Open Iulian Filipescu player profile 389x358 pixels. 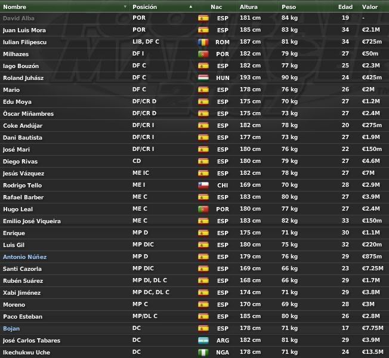point(24,42)
